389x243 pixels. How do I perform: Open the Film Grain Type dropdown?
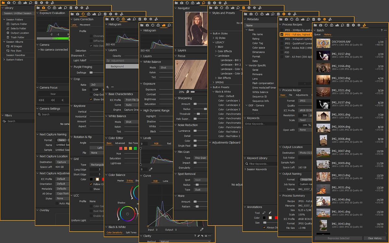tap(200, 158)
